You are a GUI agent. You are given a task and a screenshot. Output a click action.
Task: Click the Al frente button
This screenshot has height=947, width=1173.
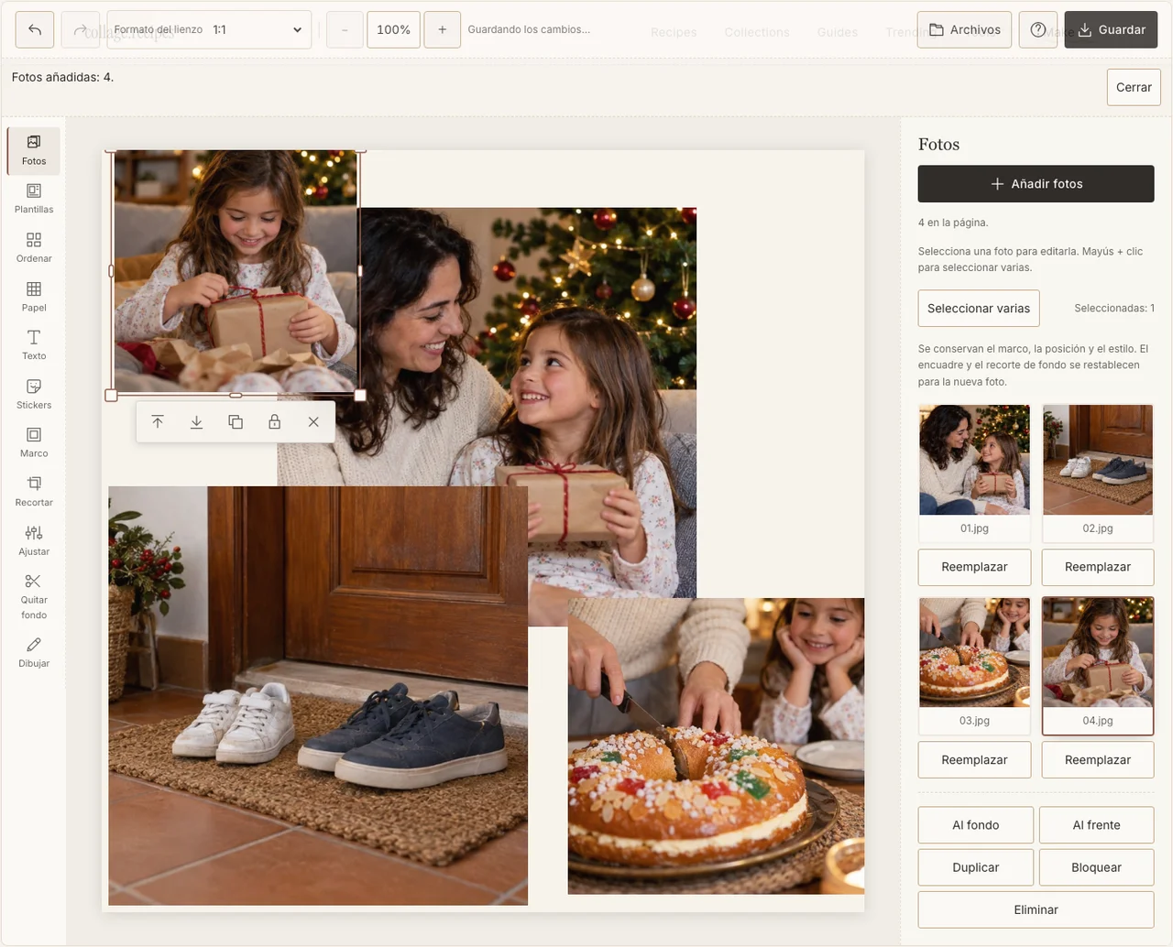click(1097, 825)
